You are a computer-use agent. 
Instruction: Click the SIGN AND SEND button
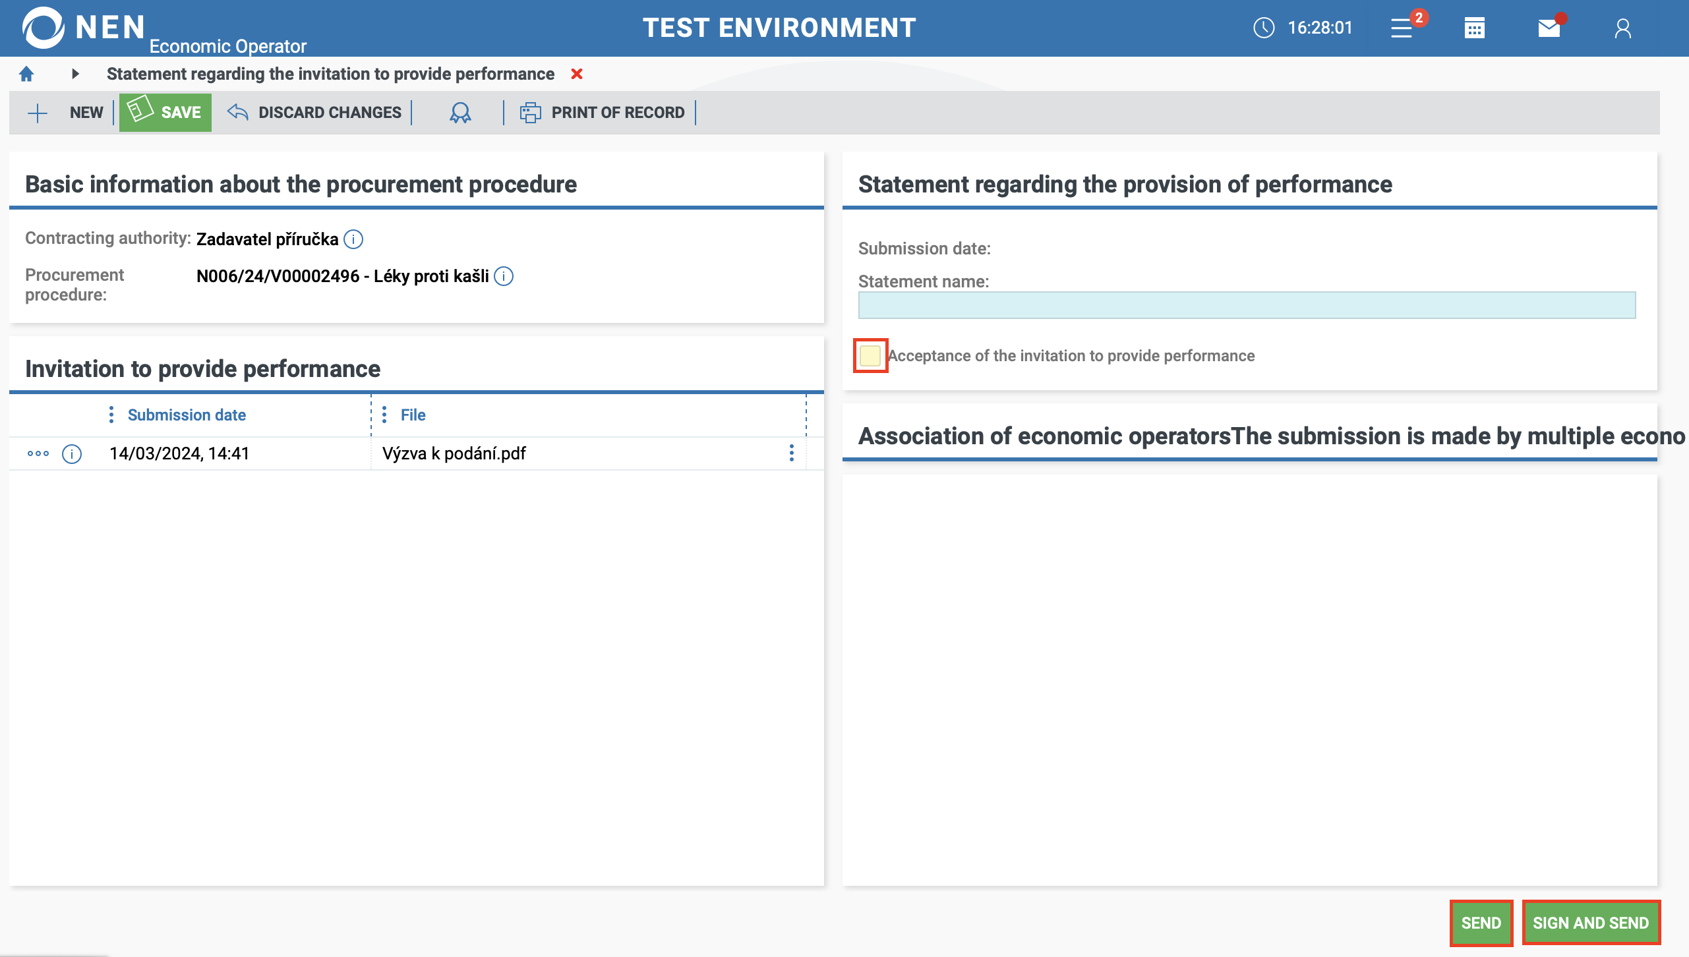[x=1590, y=923]
